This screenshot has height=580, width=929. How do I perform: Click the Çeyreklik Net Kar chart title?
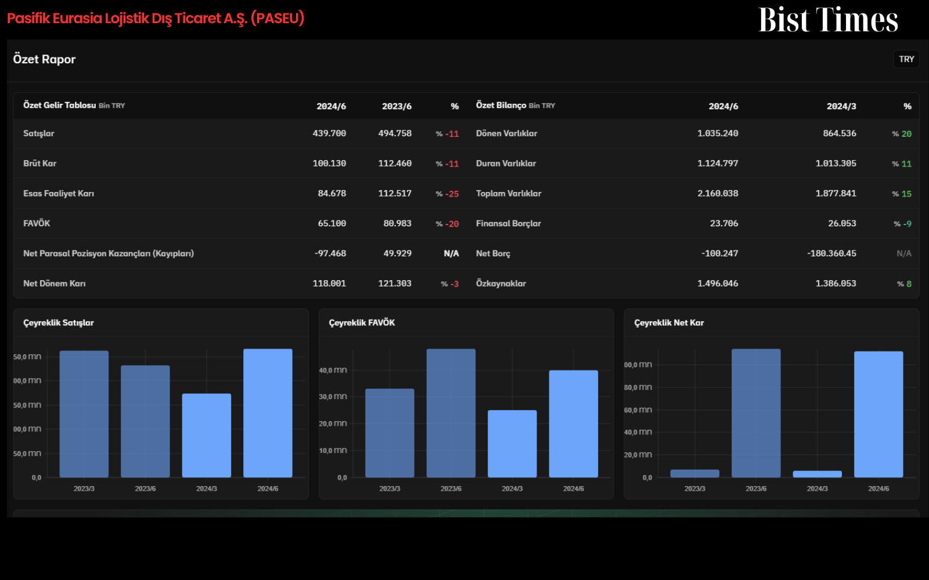pos(669,323)
